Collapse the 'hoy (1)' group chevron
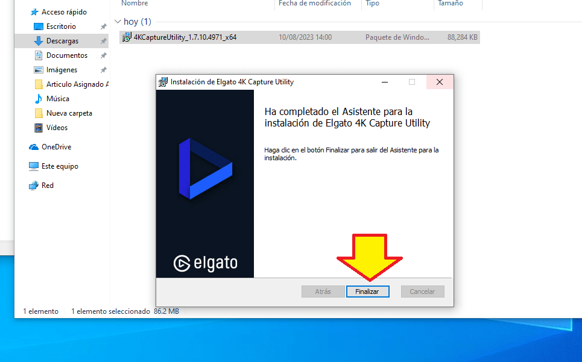This screenshot has width=582, height=362. [x=118, y=22]
